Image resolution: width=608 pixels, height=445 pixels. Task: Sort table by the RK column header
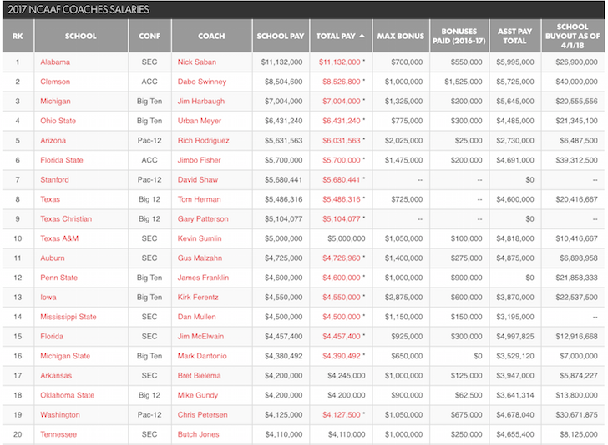(18, 36)
